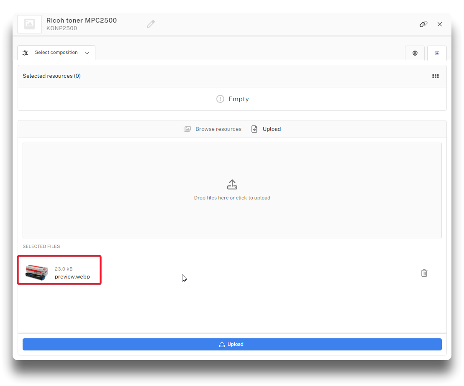Click the preview.webp toner thumbnail
464x386 pixels.
[x=36, y=273]
